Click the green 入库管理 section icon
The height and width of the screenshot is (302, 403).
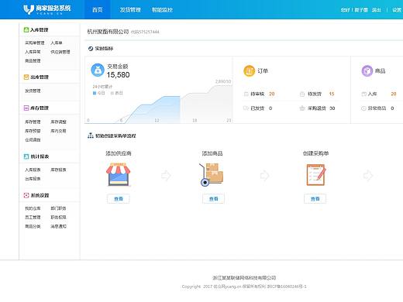coord(26,29)
